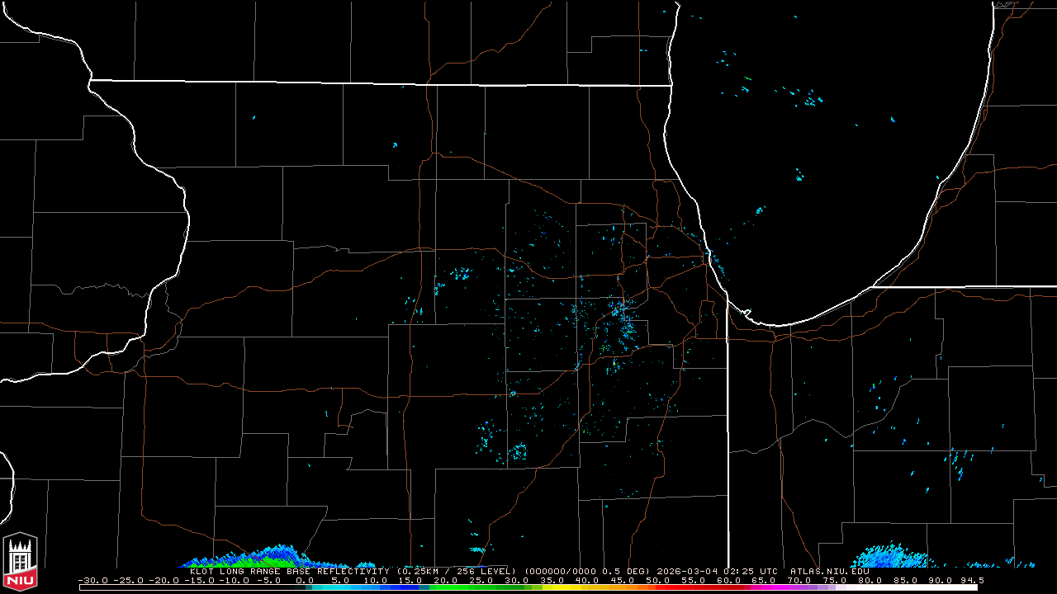Click the 94.5 scale maximum label
This screenshot has width=1057, height=594.
pos(972,580)
